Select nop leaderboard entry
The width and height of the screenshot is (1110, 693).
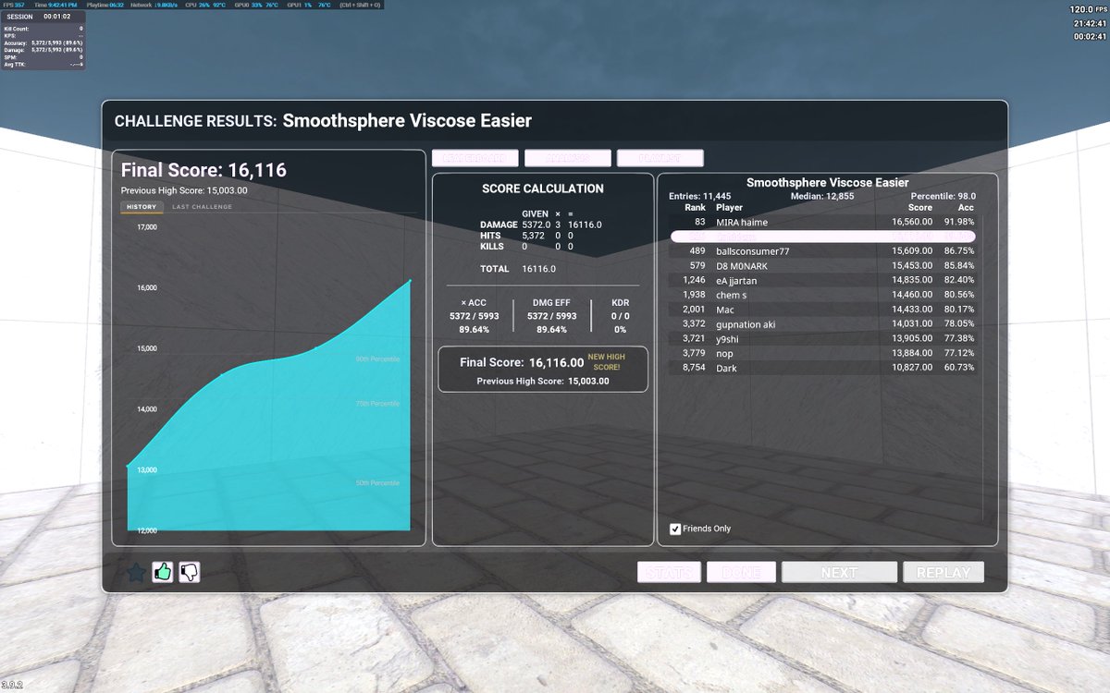[x=823, y=353]
